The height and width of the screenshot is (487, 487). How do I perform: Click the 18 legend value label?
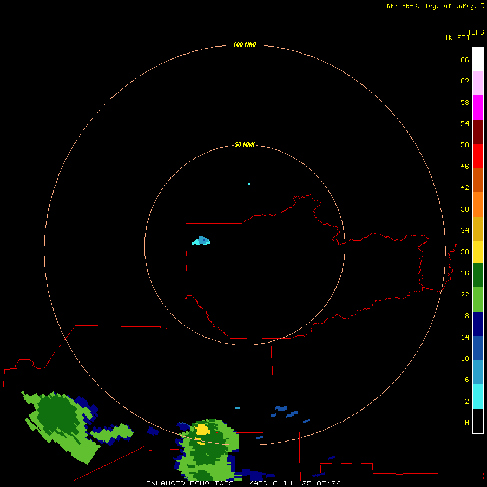(465, 316)
